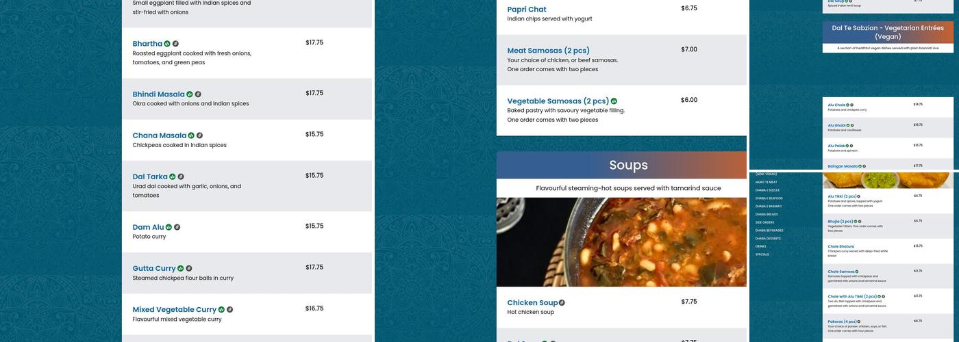The width and height of the screenshot is (959, 342).
Task: Click the Soups section header banner
Action: (x=621, y=165)
